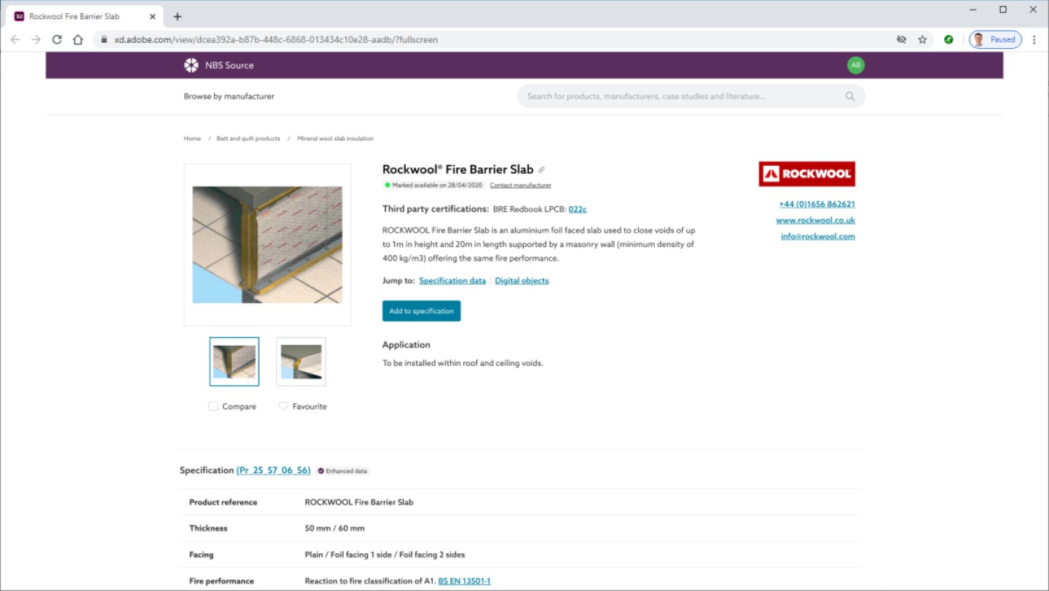Click the heart Favourite icon
Screen dimensions: 1049x591
(x=283, y=406)
